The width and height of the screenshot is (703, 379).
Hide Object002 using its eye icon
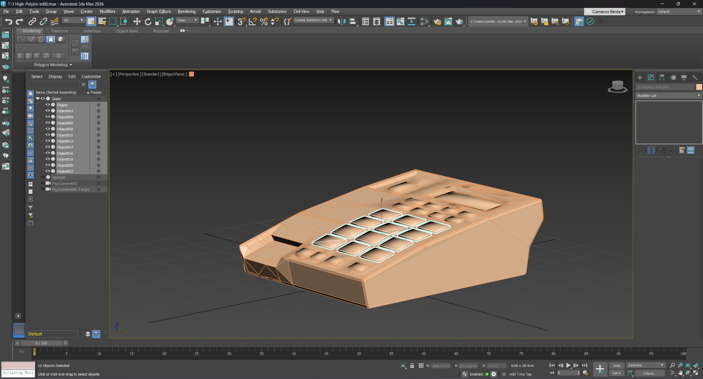pyautogui.click(x=48, y=111)
